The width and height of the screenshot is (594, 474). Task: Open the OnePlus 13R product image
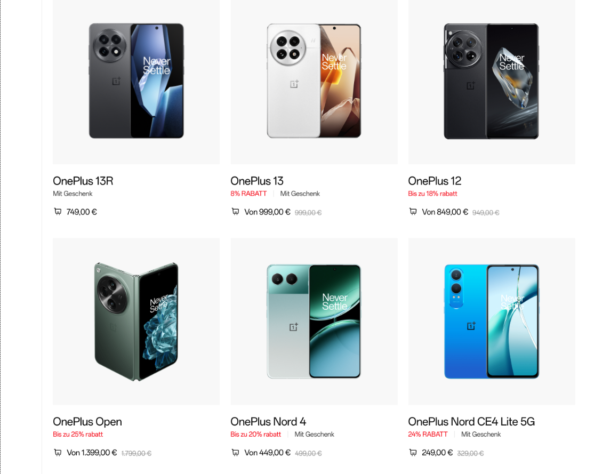click(137, 81)
